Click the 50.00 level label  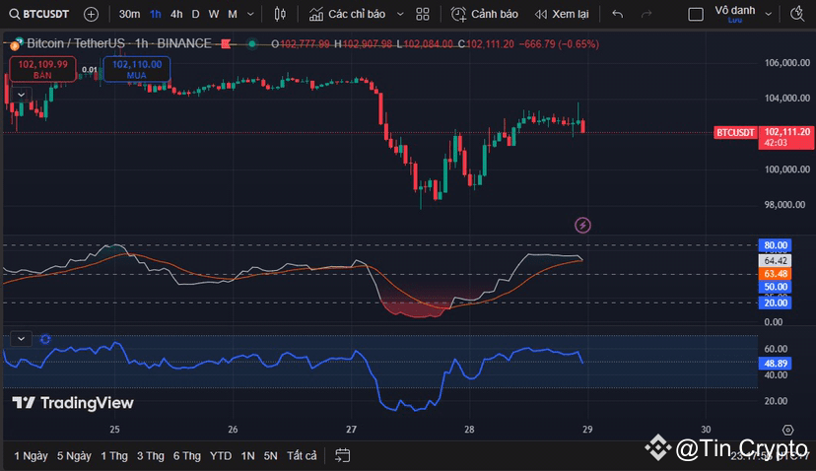[775, 287]
